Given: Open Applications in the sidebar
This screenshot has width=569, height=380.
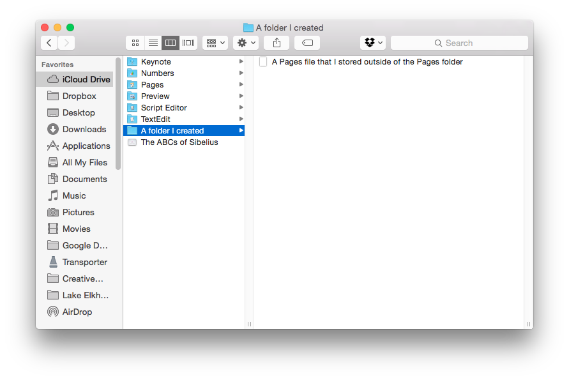Looking at the screenshot, I should (x=75, y=146).
